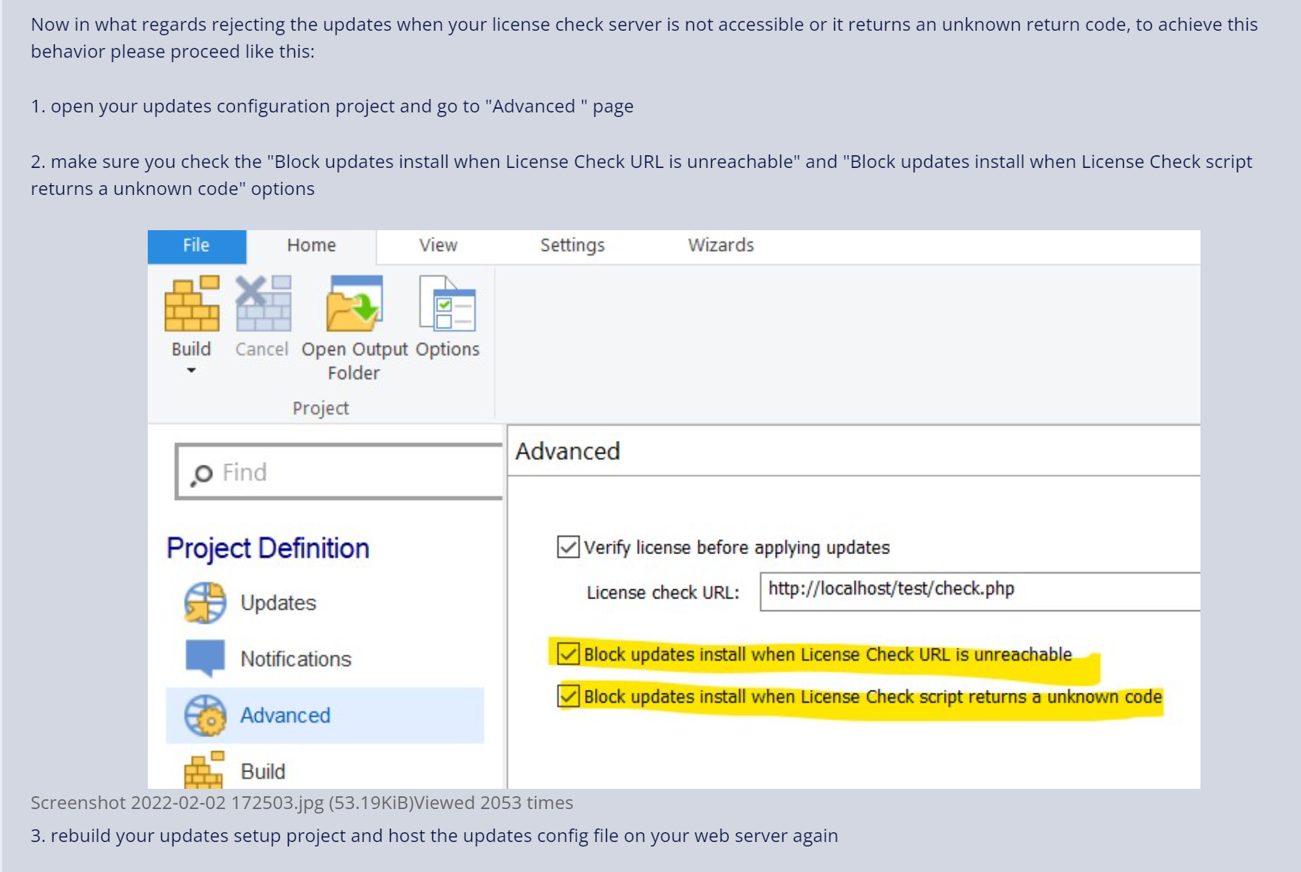Select the Build bricks icon in sidebar
Screen dimensions: 1301x872
point(205,770)
